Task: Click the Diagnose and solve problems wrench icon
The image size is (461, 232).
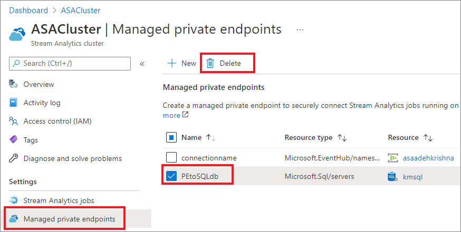Action: click(x=14, y=158)
